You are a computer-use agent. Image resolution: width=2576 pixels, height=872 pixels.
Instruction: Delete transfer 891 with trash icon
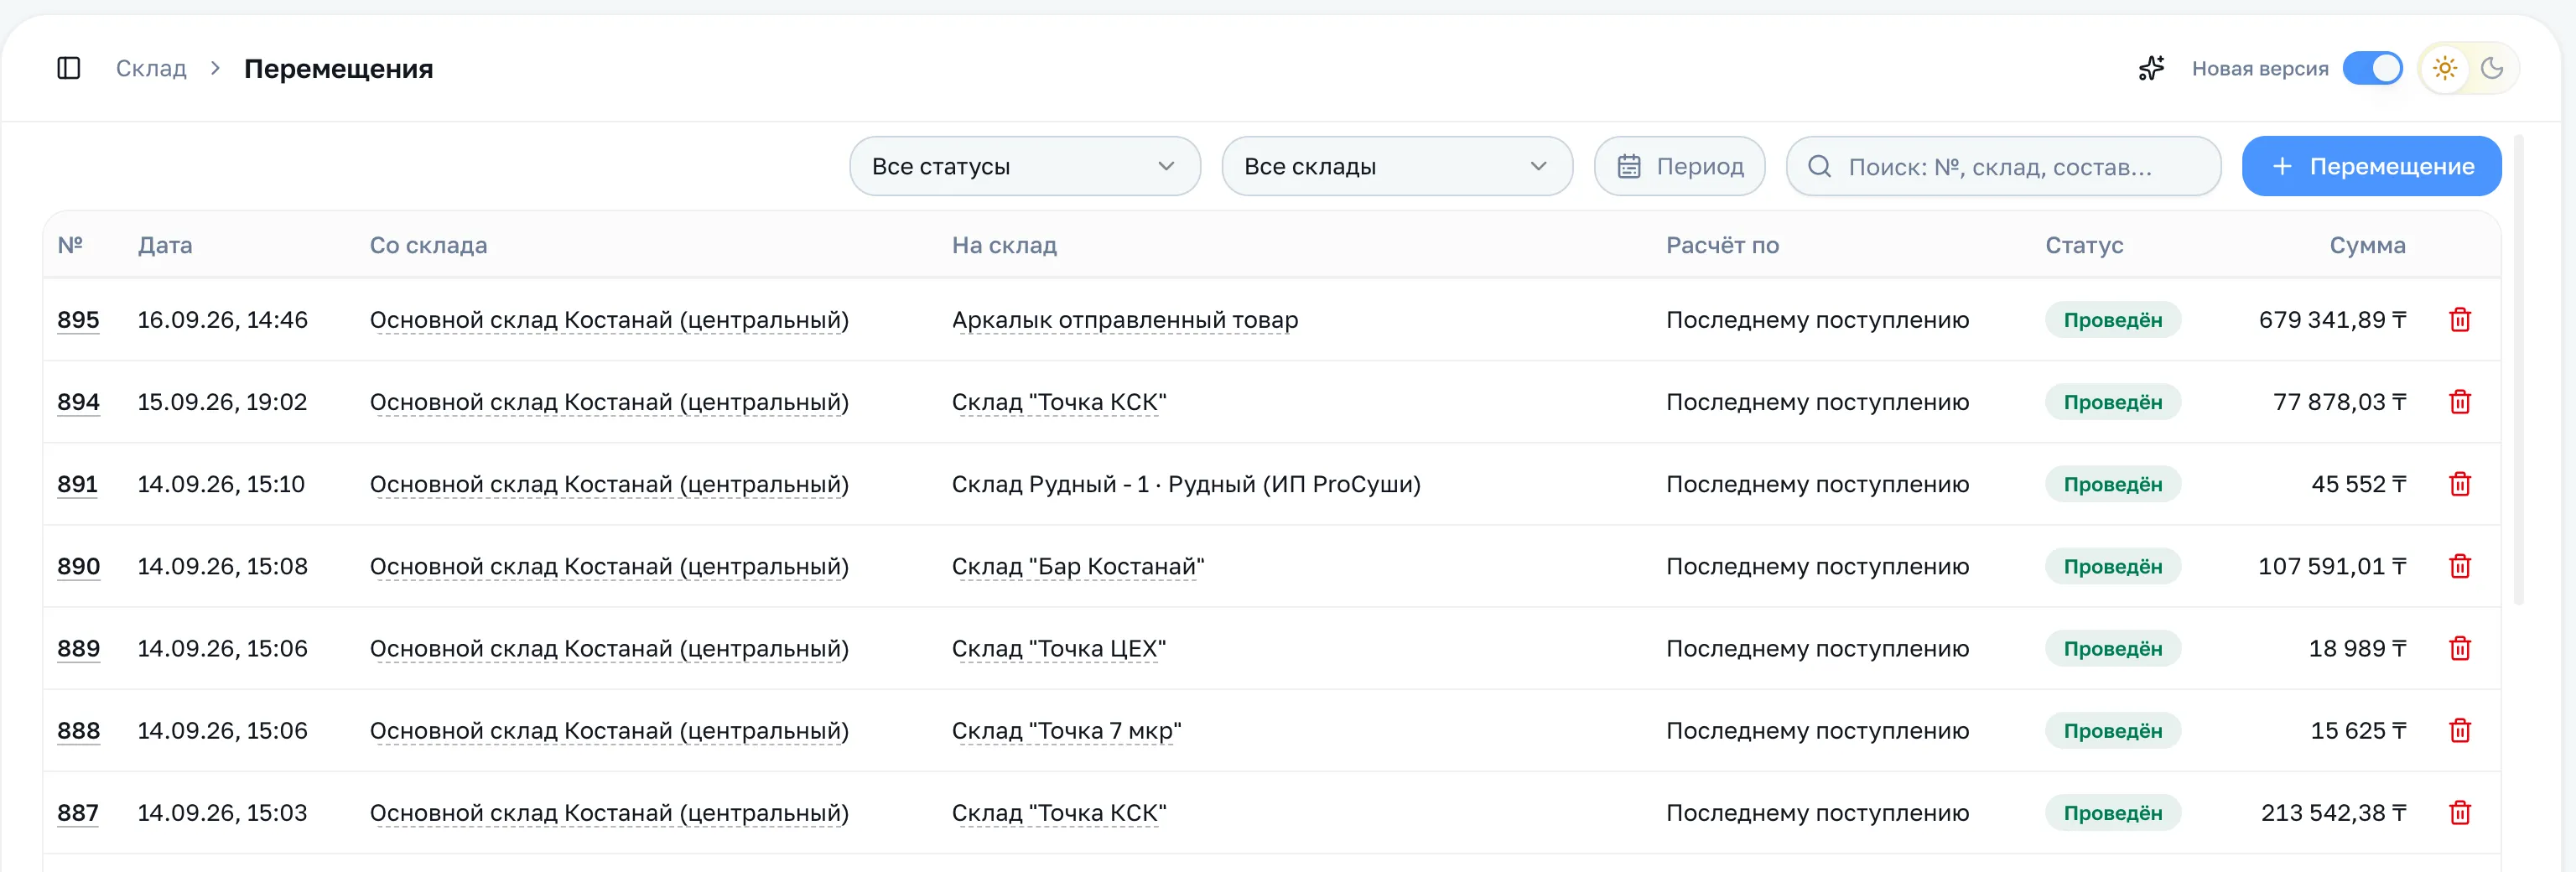point(2460,484)
